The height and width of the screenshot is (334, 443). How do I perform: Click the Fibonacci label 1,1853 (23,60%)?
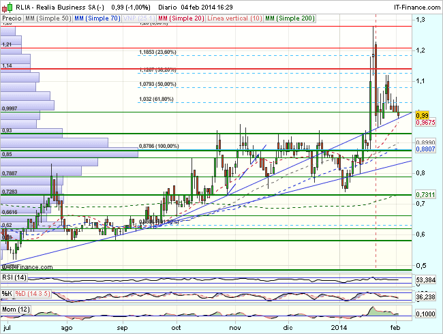(x=157, y=52)
